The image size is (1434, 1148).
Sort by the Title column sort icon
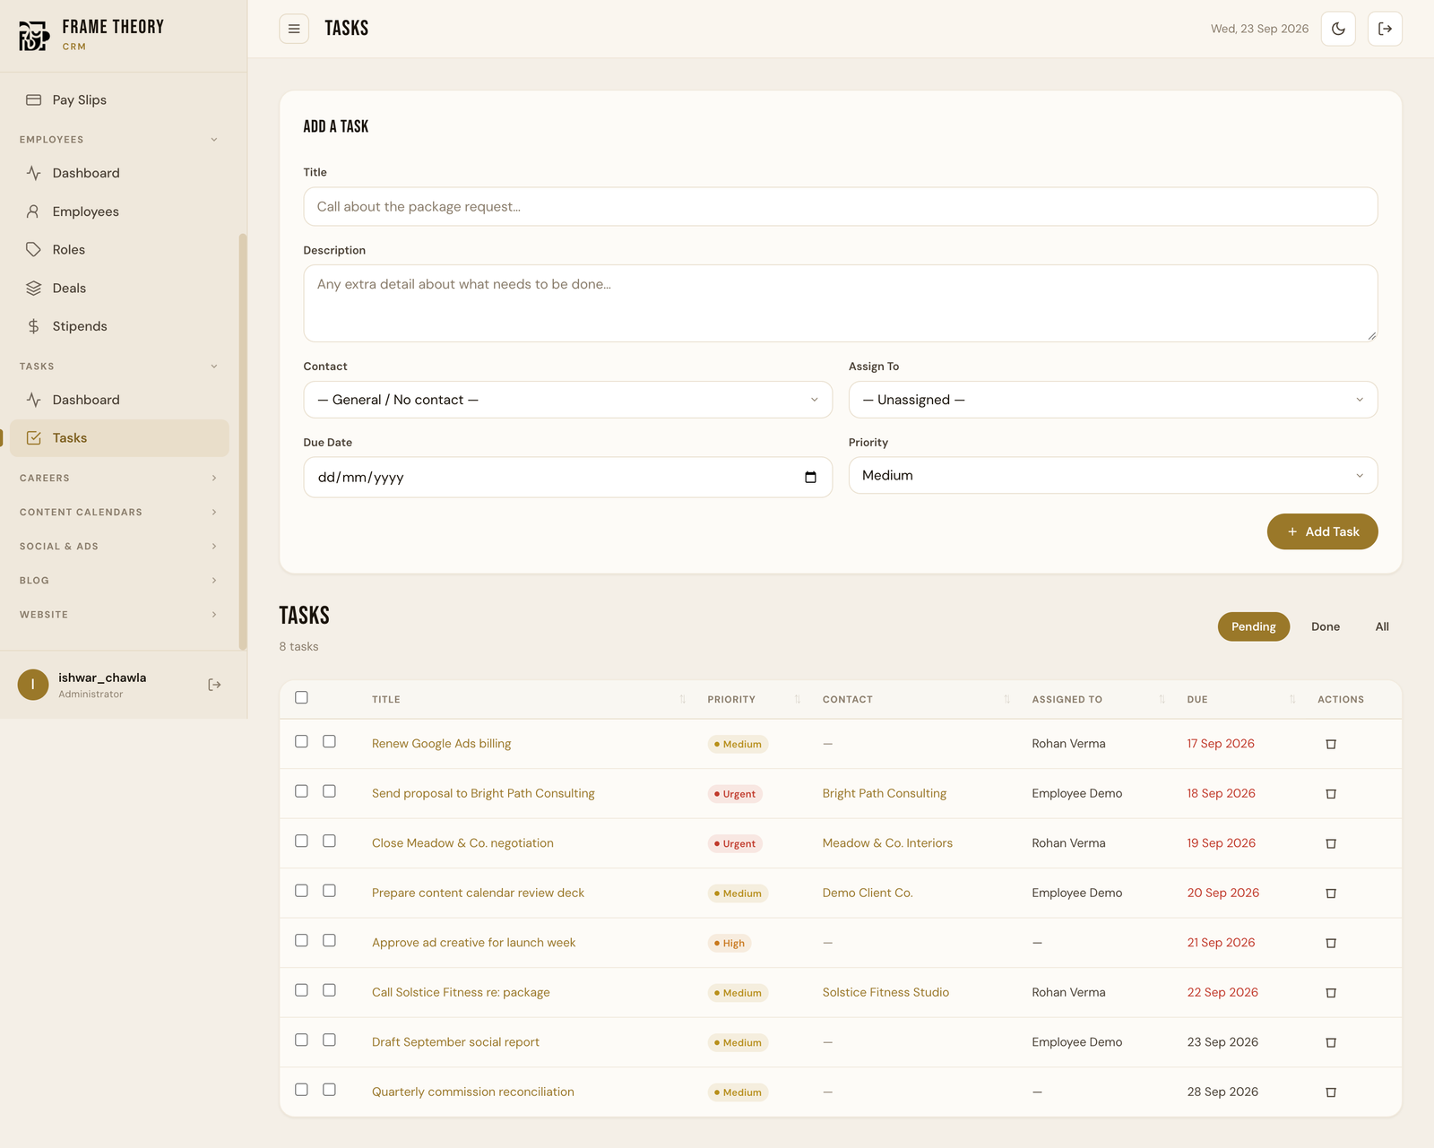[683, 699]
